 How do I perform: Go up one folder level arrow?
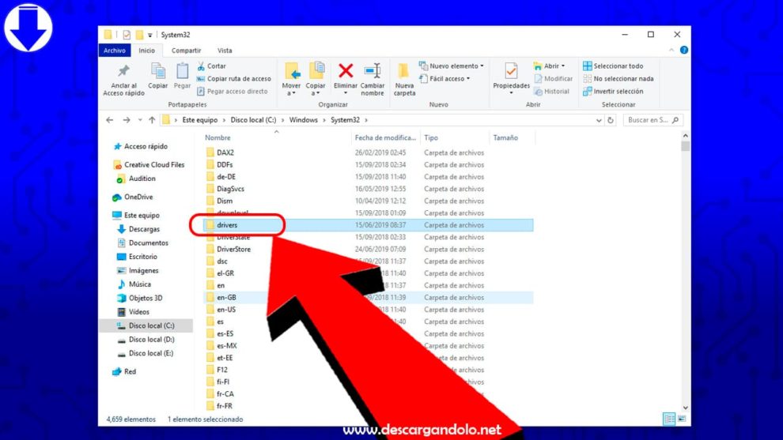pos(152,120)
